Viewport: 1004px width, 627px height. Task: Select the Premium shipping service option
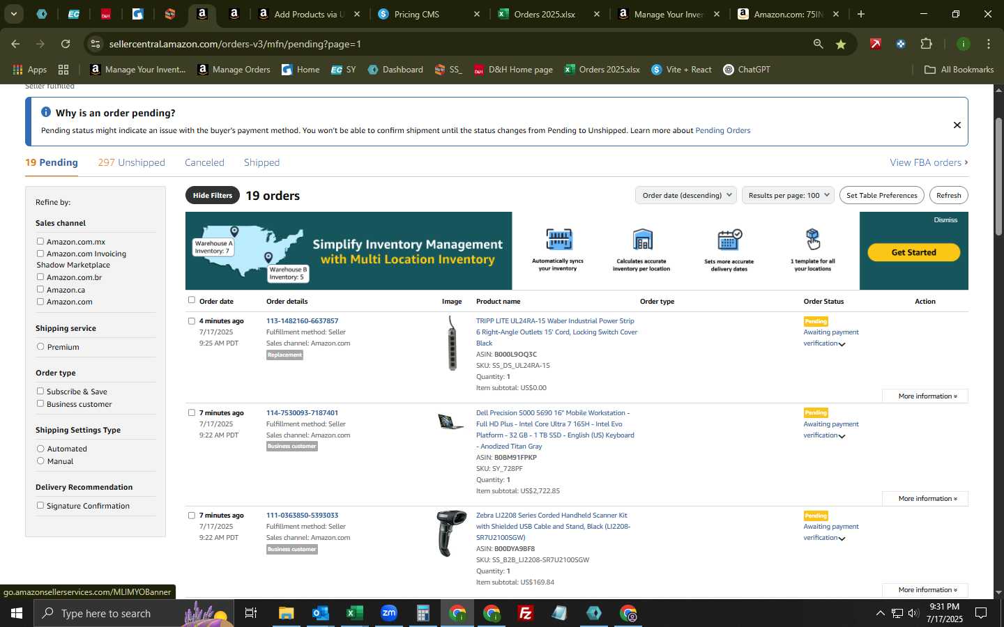pyautogui.click(x=40, y=346)
